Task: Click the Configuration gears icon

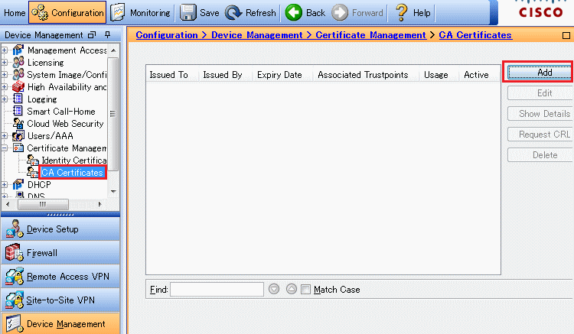Action: (40, 13)
